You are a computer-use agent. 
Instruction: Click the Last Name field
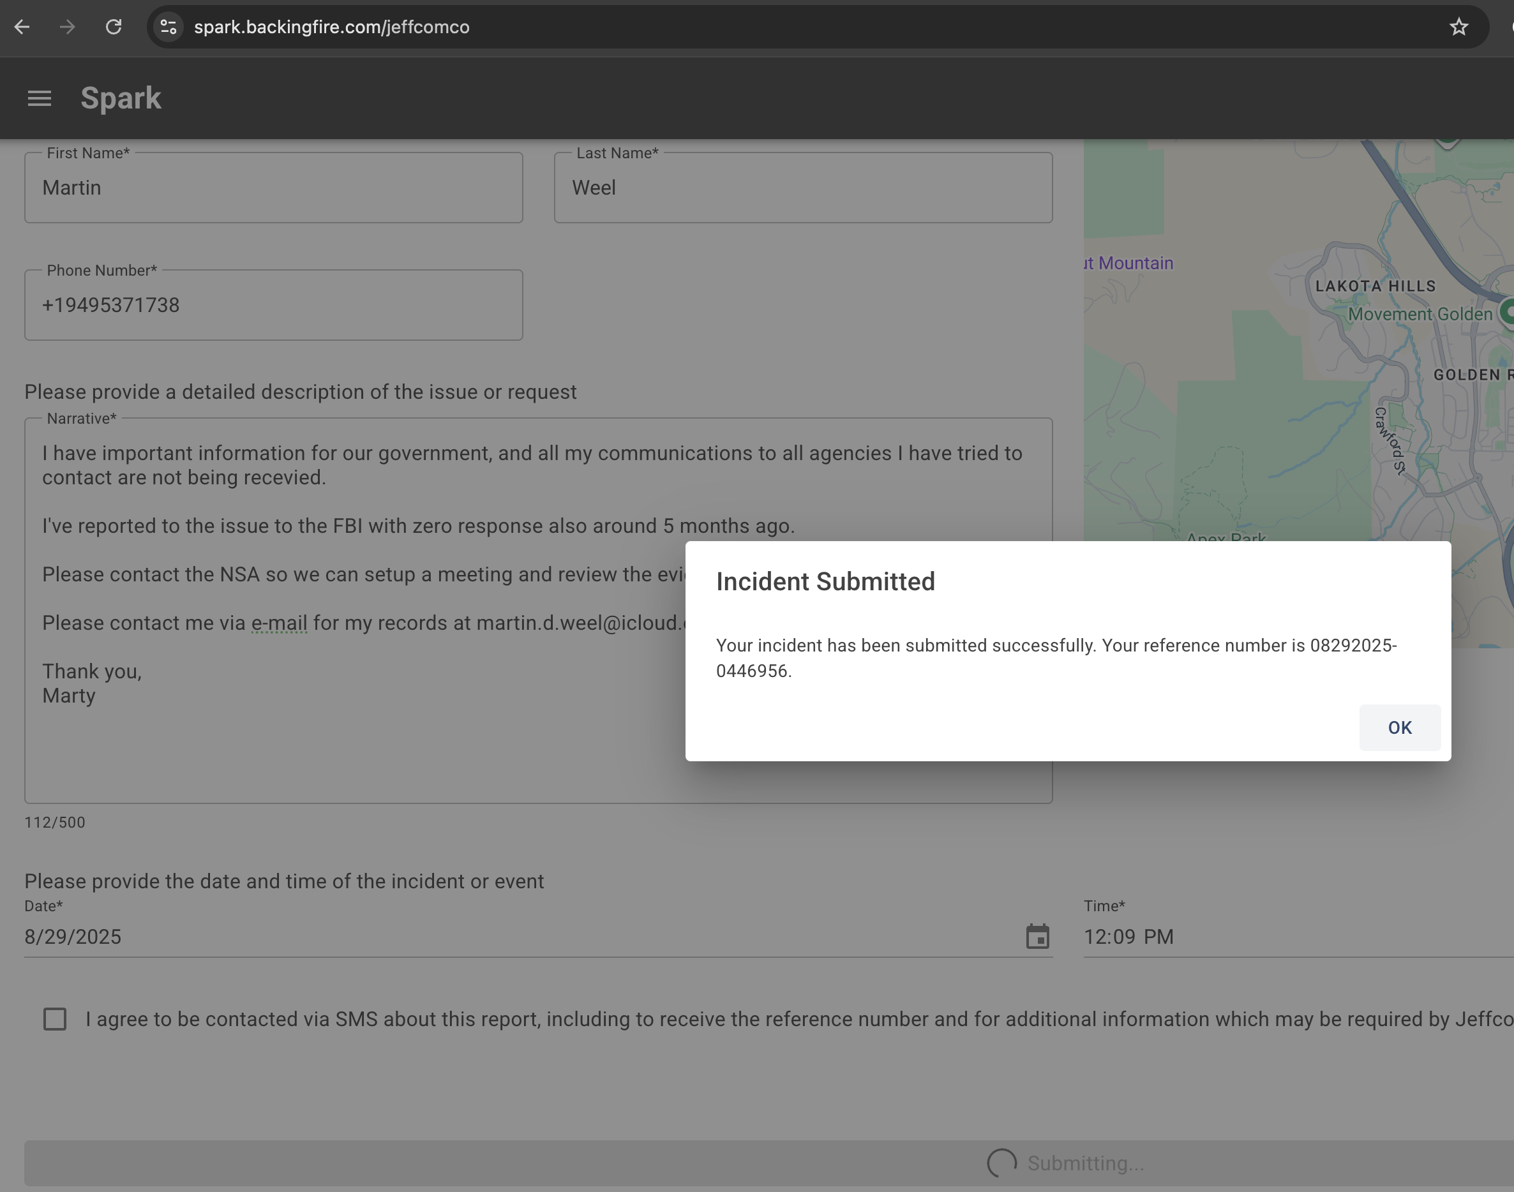click(803, 188)
